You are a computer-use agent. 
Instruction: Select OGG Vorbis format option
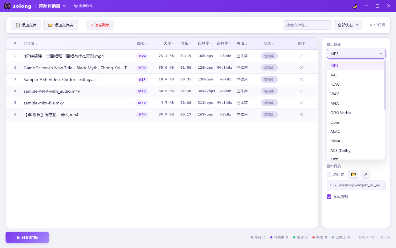[341, 113]
